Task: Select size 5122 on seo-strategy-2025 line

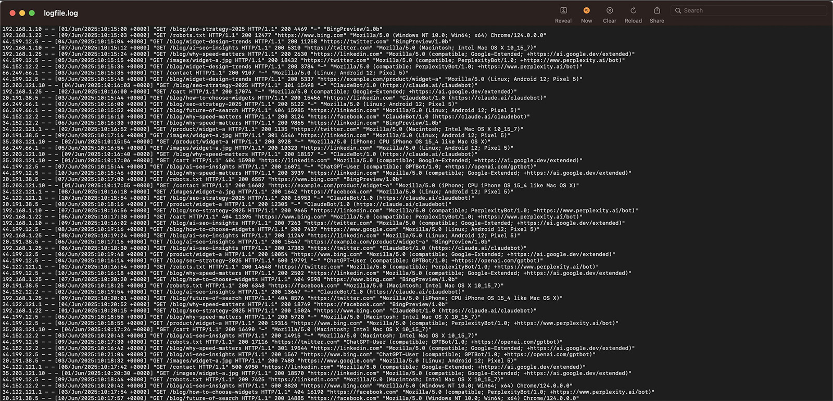Action: [297, 104]
